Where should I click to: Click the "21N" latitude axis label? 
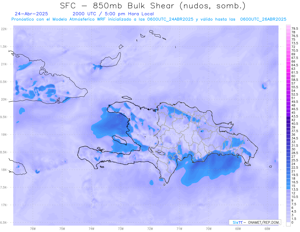pos(4,64)
